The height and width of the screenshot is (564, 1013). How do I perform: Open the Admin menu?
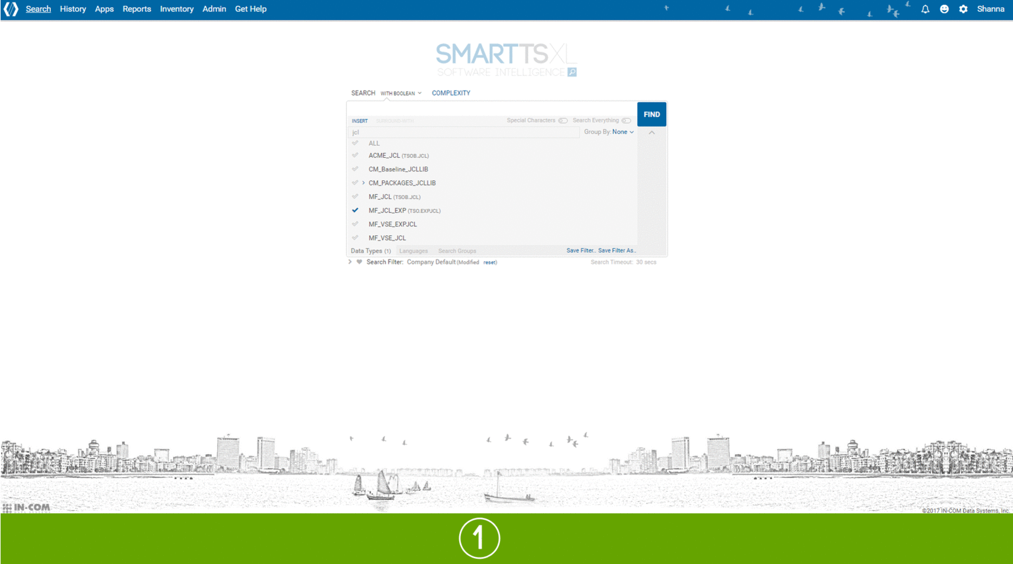(x=214, y=9)
